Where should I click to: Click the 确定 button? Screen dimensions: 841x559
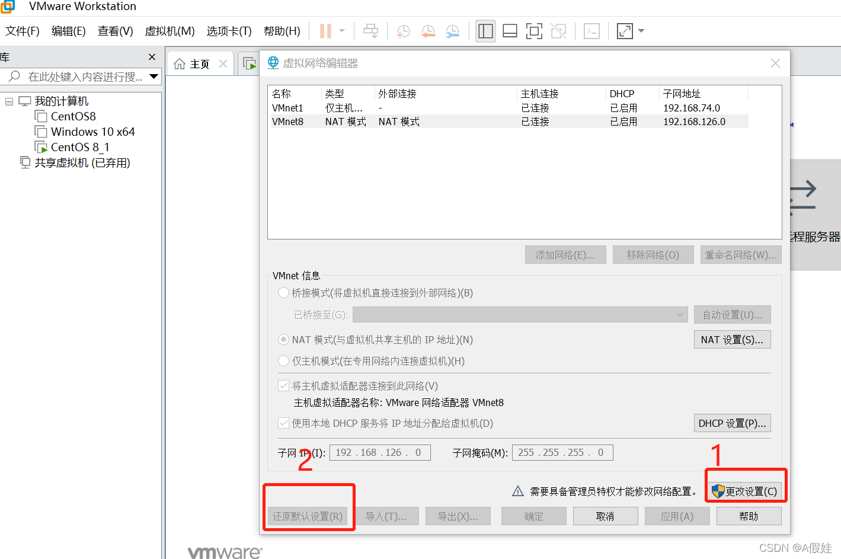pyautogui.click(x=533, y=516)
